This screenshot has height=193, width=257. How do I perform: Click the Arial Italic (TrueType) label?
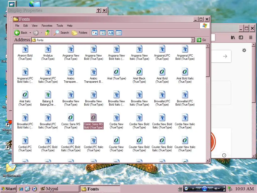click(x=25, y=103)
